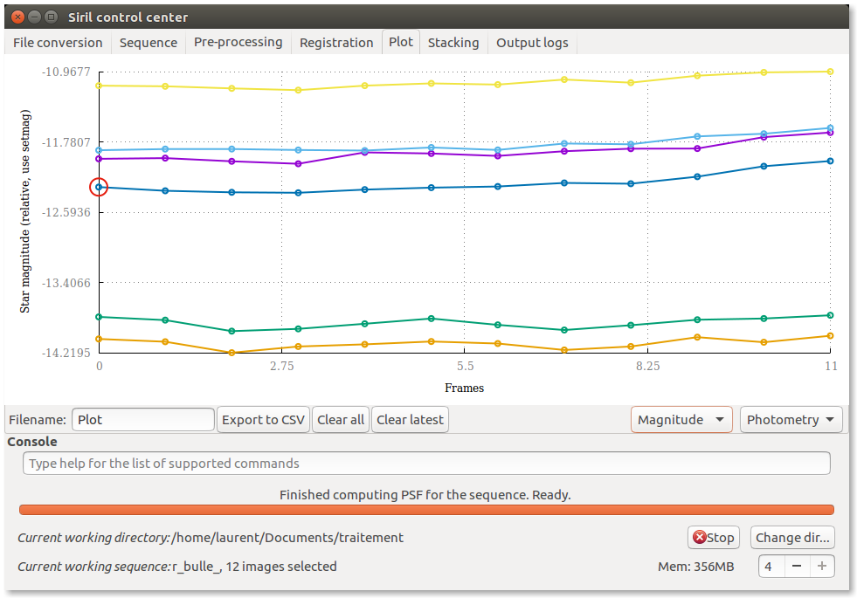Click the Change dir... button
Screen dimensions: 857x598
coord(792,538)
